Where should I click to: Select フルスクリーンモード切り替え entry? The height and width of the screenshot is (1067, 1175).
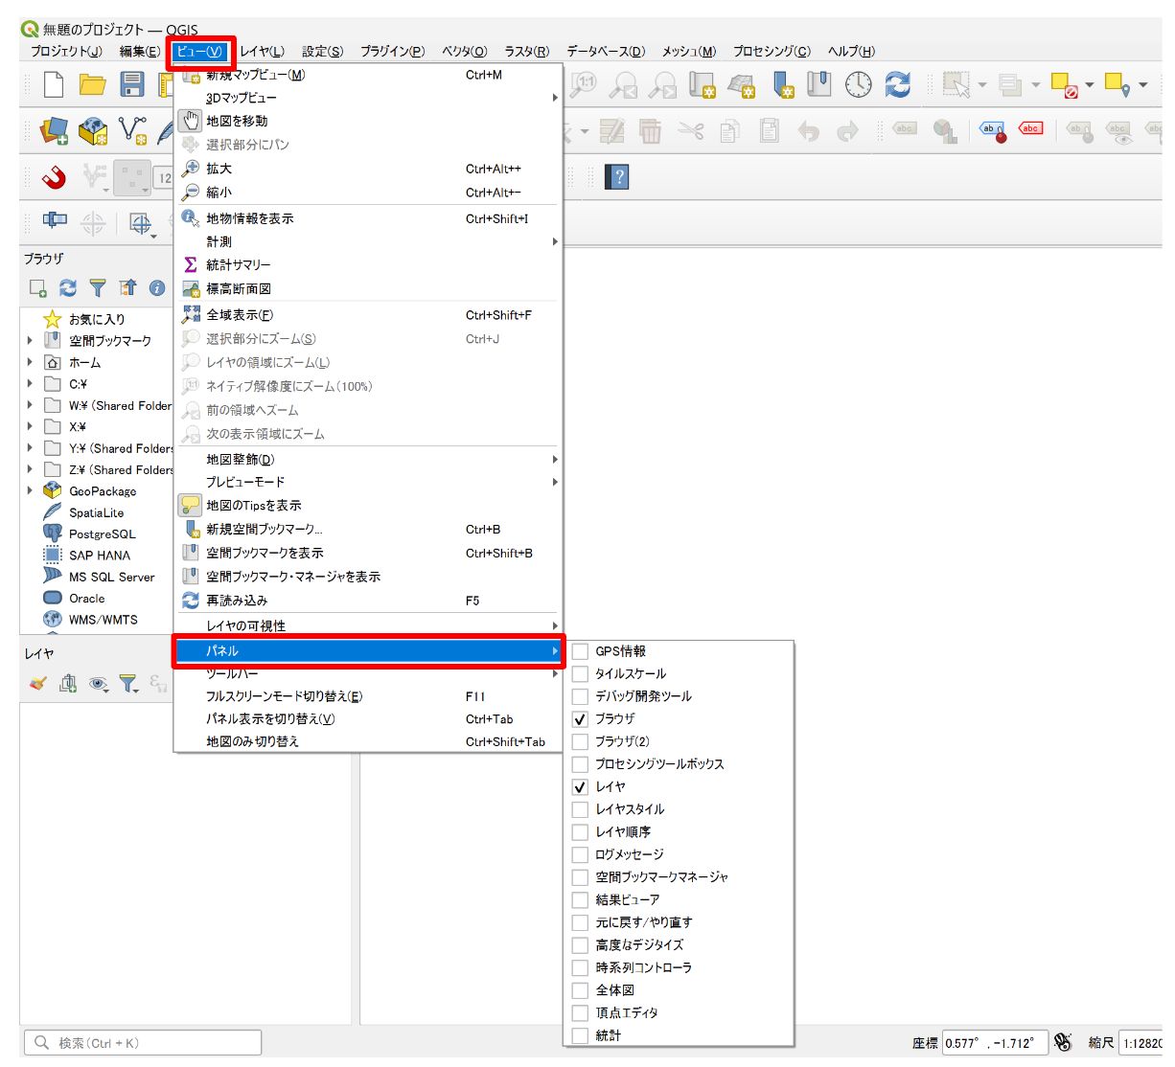(x=368, y=696)
